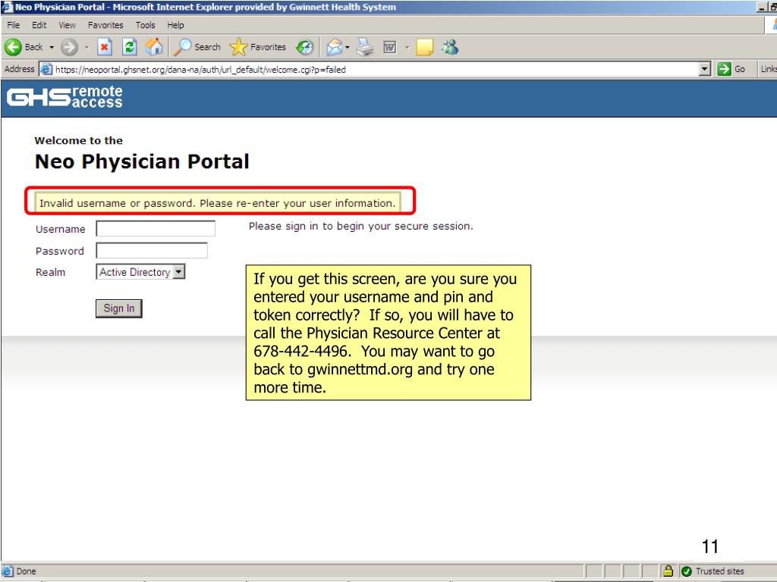Click the Trusted sites green check icon

[686, 571]
